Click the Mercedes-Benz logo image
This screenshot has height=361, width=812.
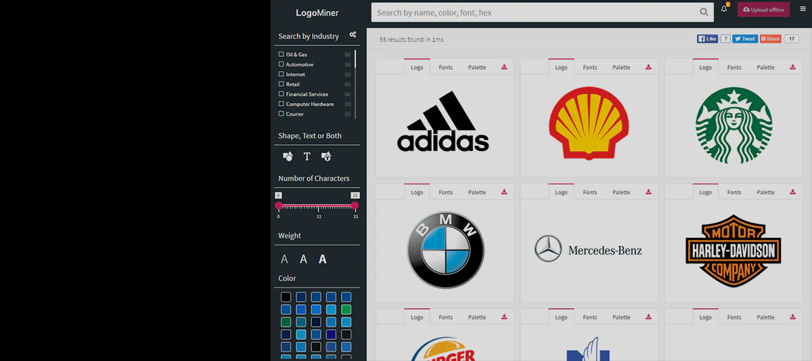pyautogui.click(x=588, y=249)
